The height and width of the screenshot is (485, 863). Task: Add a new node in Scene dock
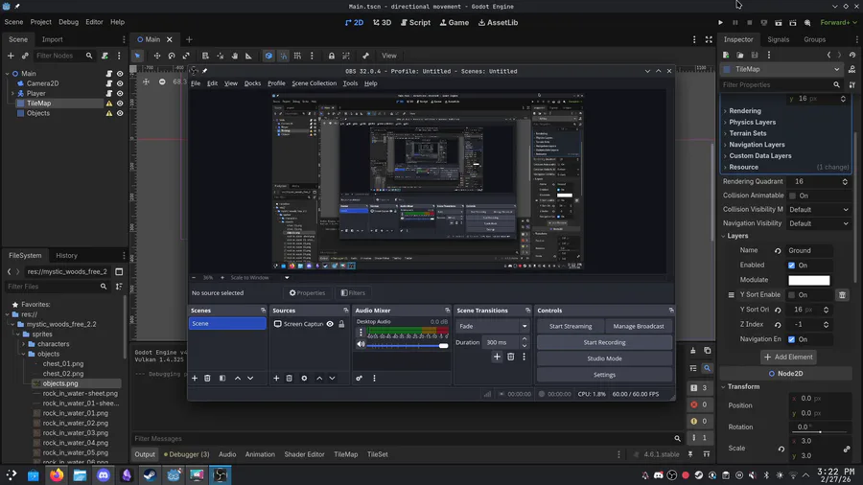click(12, 56)
